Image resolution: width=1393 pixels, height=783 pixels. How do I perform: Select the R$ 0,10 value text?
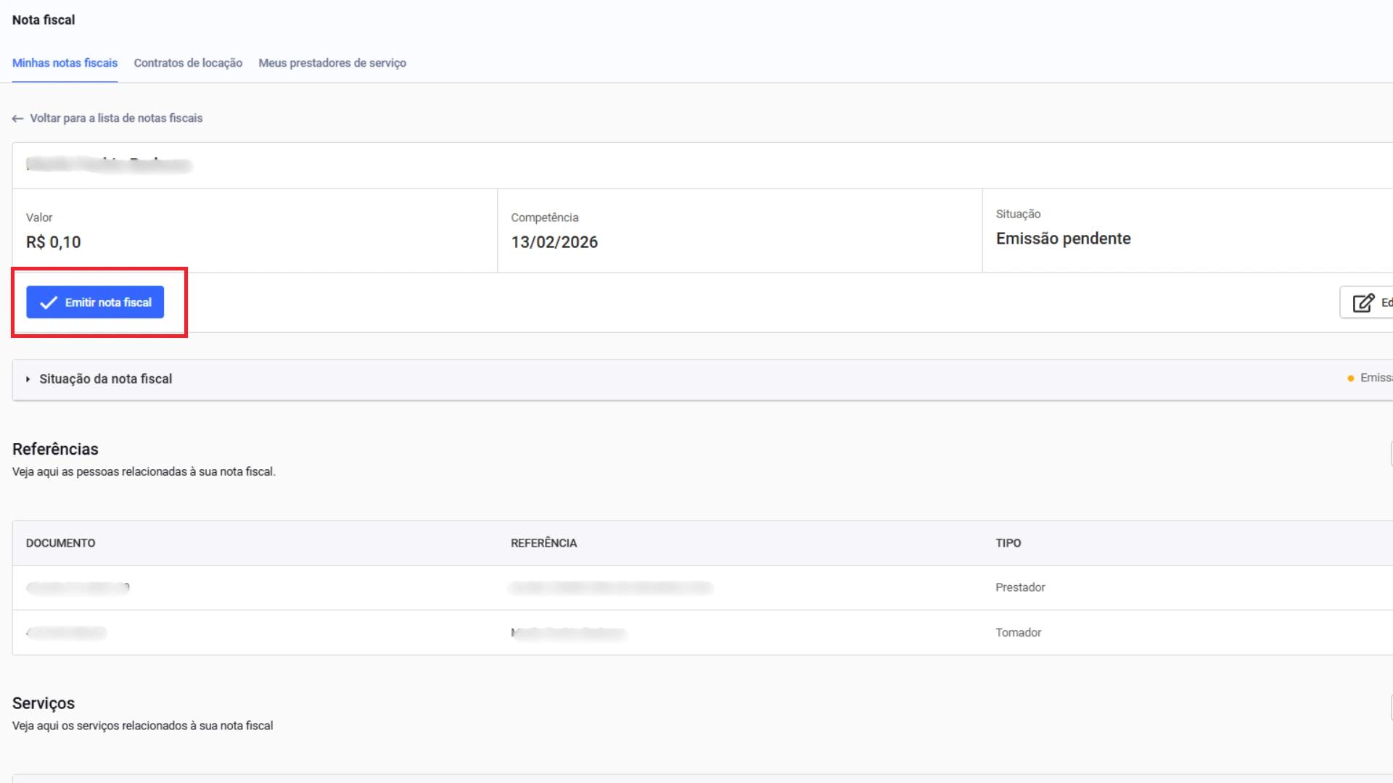54,242
